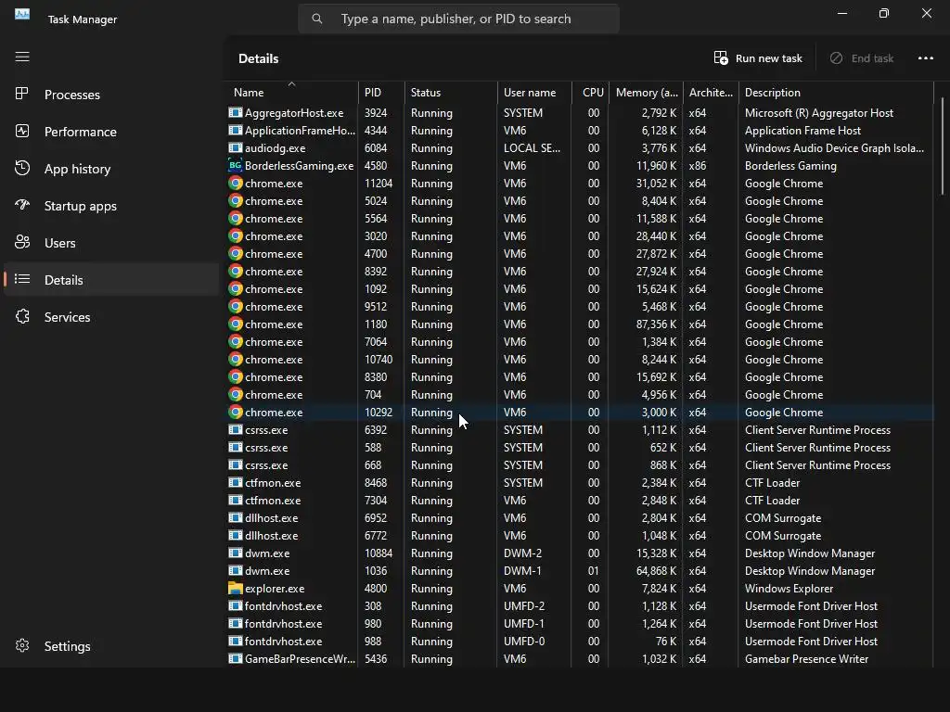The width and height of the screenshot is (950, 712).
Task: Open the Services page
Action: 111,317
